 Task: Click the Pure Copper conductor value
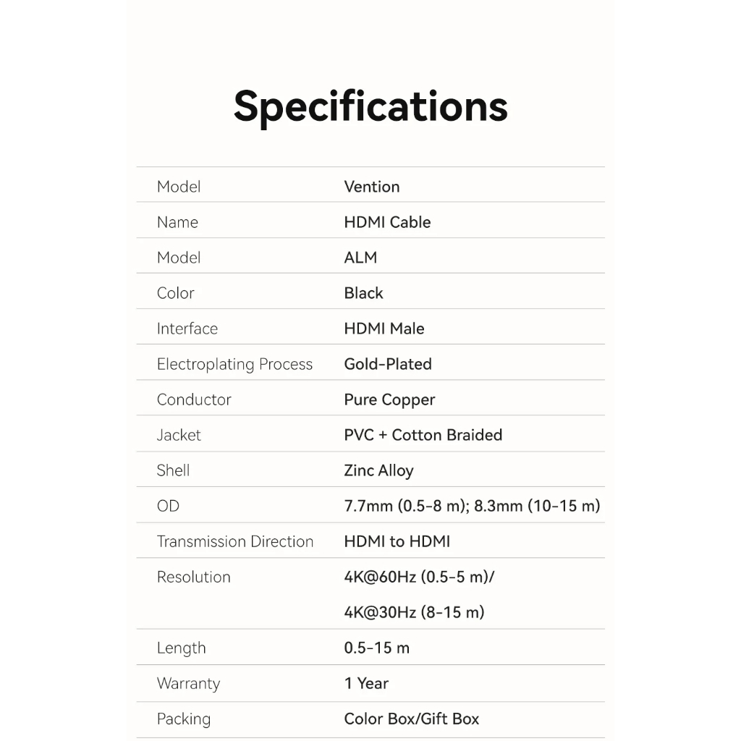[389, 399]
